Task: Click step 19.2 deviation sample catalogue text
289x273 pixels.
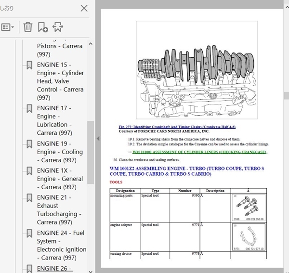Action: click(198, 144)
